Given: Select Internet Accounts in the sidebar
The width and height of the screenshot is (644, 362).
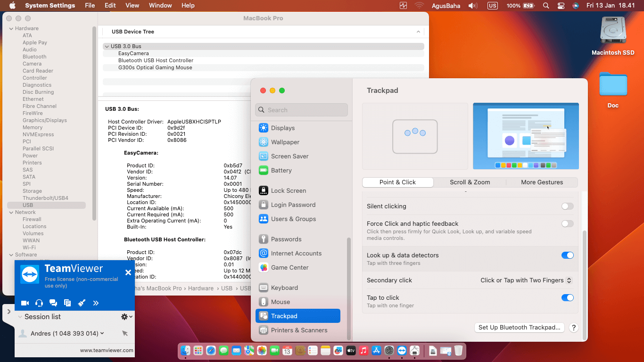Looking at the screenshot, I should [x=297, y=253].
